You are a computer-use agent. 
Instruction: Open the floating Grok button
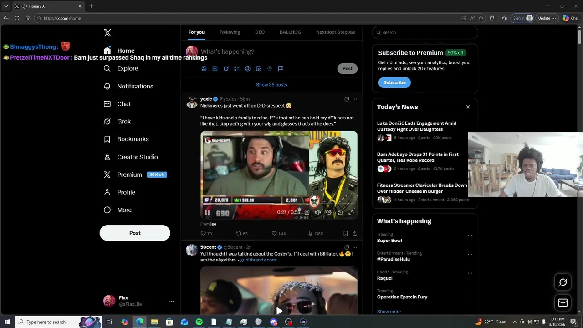(x=563, y=282)
